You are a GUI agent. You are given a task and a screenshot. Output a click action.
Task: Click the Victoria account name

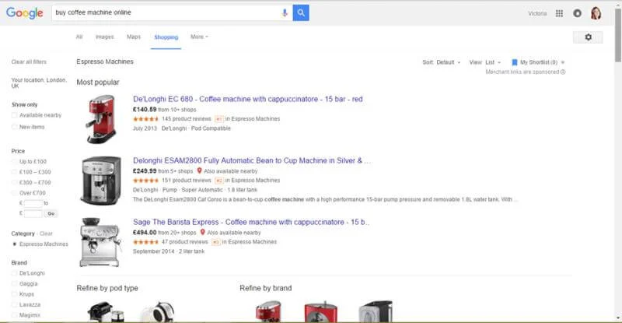(x=537, y=13)
